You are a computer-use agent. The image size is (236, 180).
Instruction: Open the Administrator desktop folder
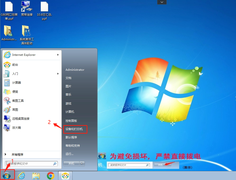click(x=9, y=33)
